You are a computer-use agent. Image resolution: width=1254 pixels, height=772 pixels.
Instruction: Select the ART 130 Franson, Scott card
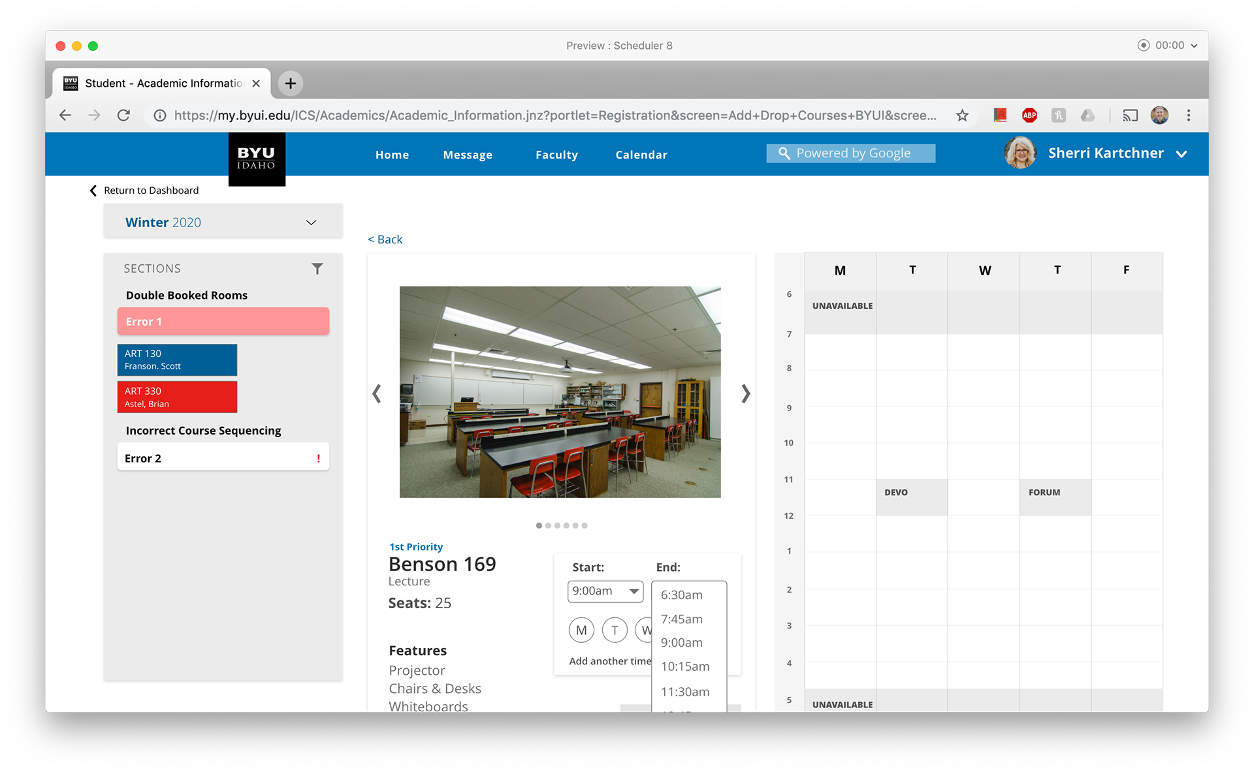click(177, 360)
